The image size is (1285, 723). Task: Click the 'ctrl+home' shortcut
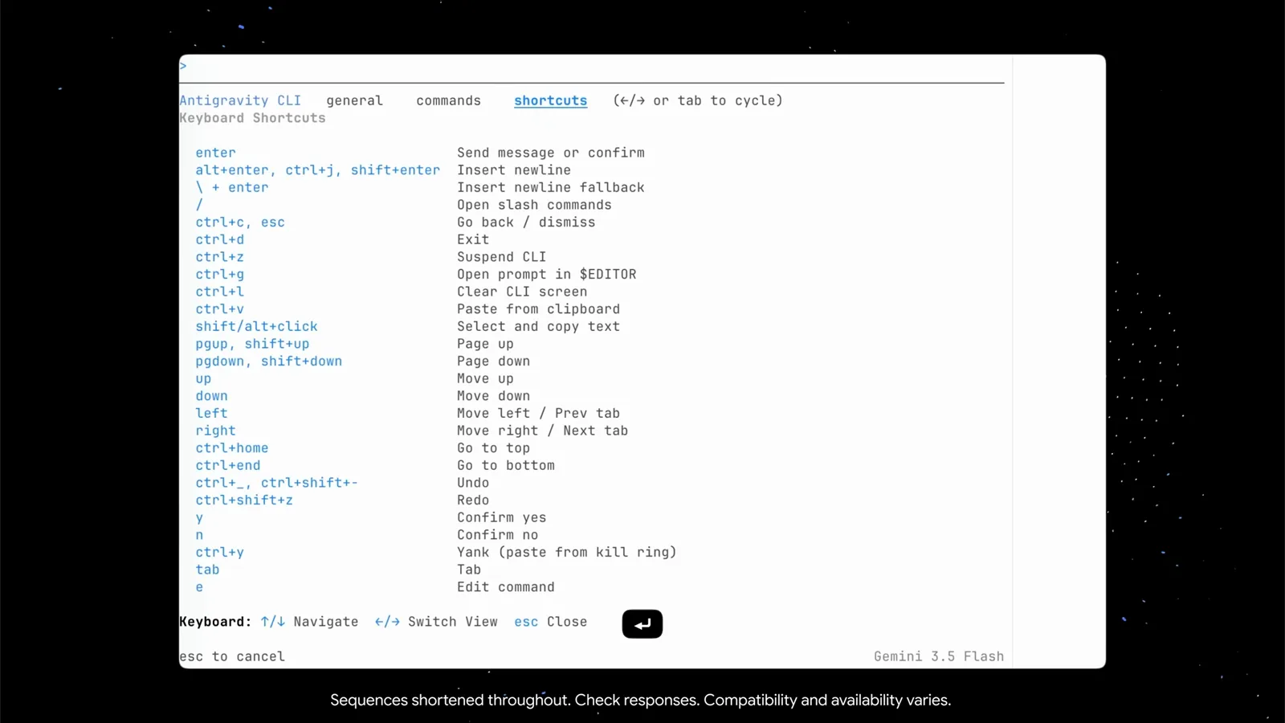(231, 448)
